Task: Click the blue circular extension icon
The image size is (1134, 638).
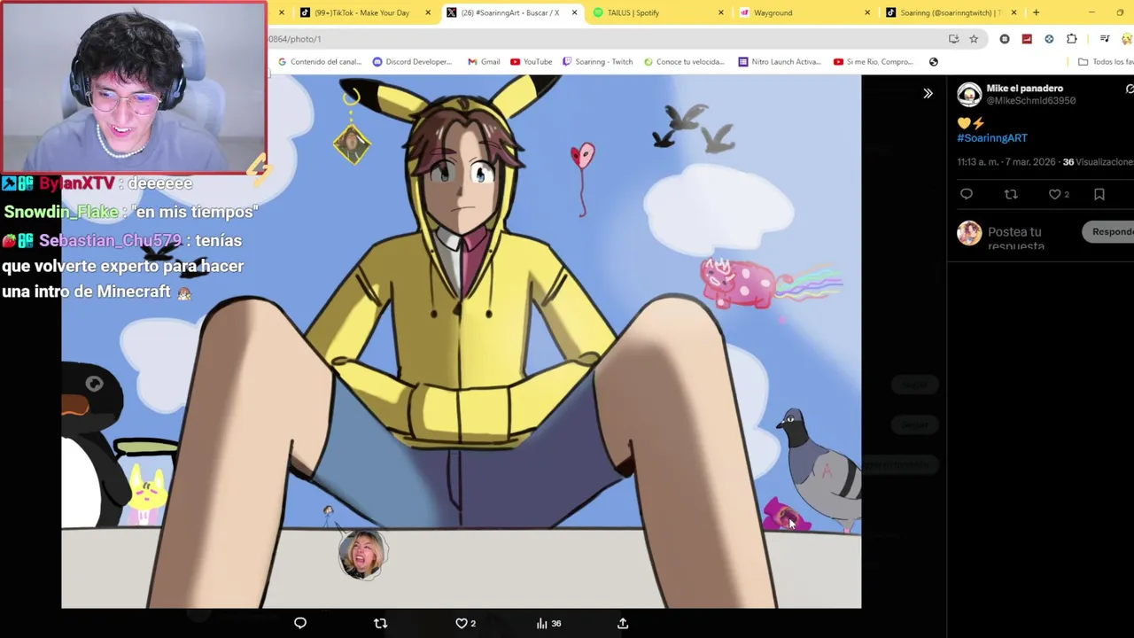Action: (1049, 39)
